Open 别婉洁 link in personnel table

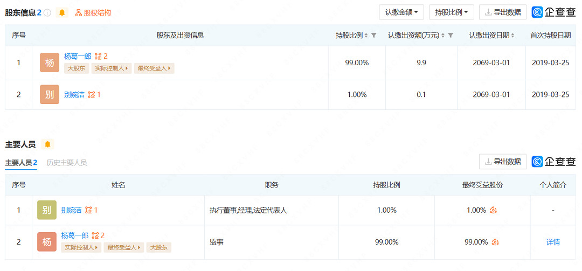pyautogui.click(x=71, y=210)
